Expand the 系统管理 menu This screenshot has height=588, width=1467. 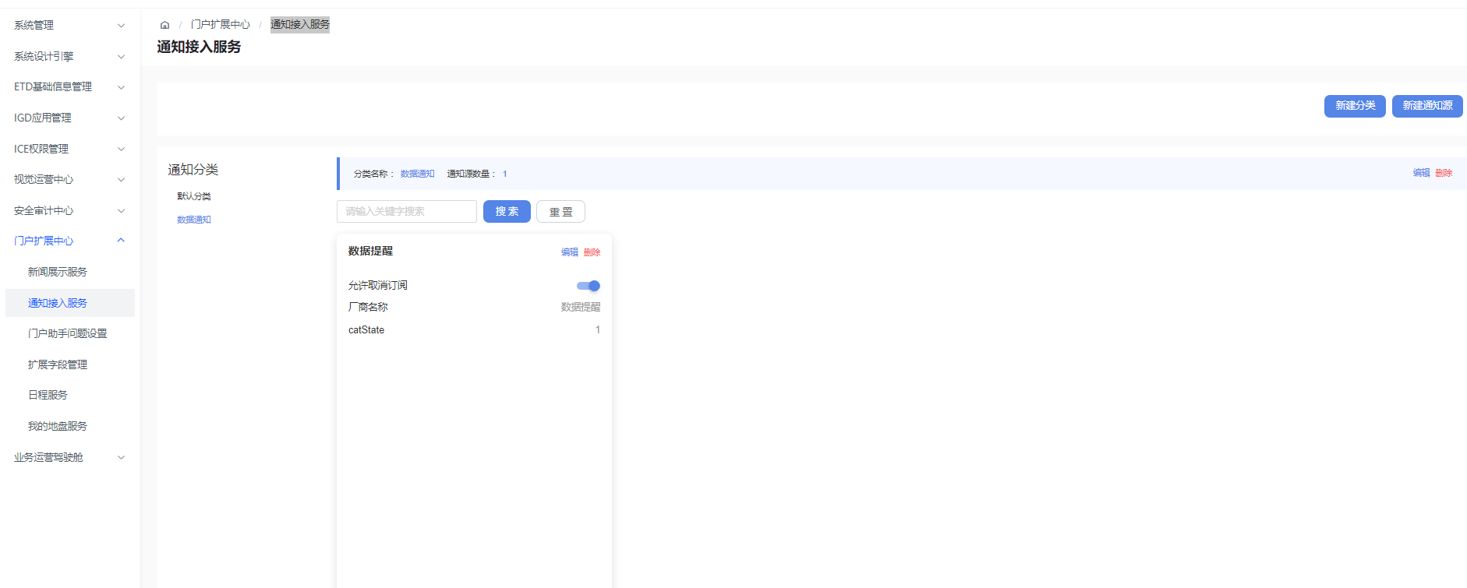pyautogui.click(x=69, y=26)
